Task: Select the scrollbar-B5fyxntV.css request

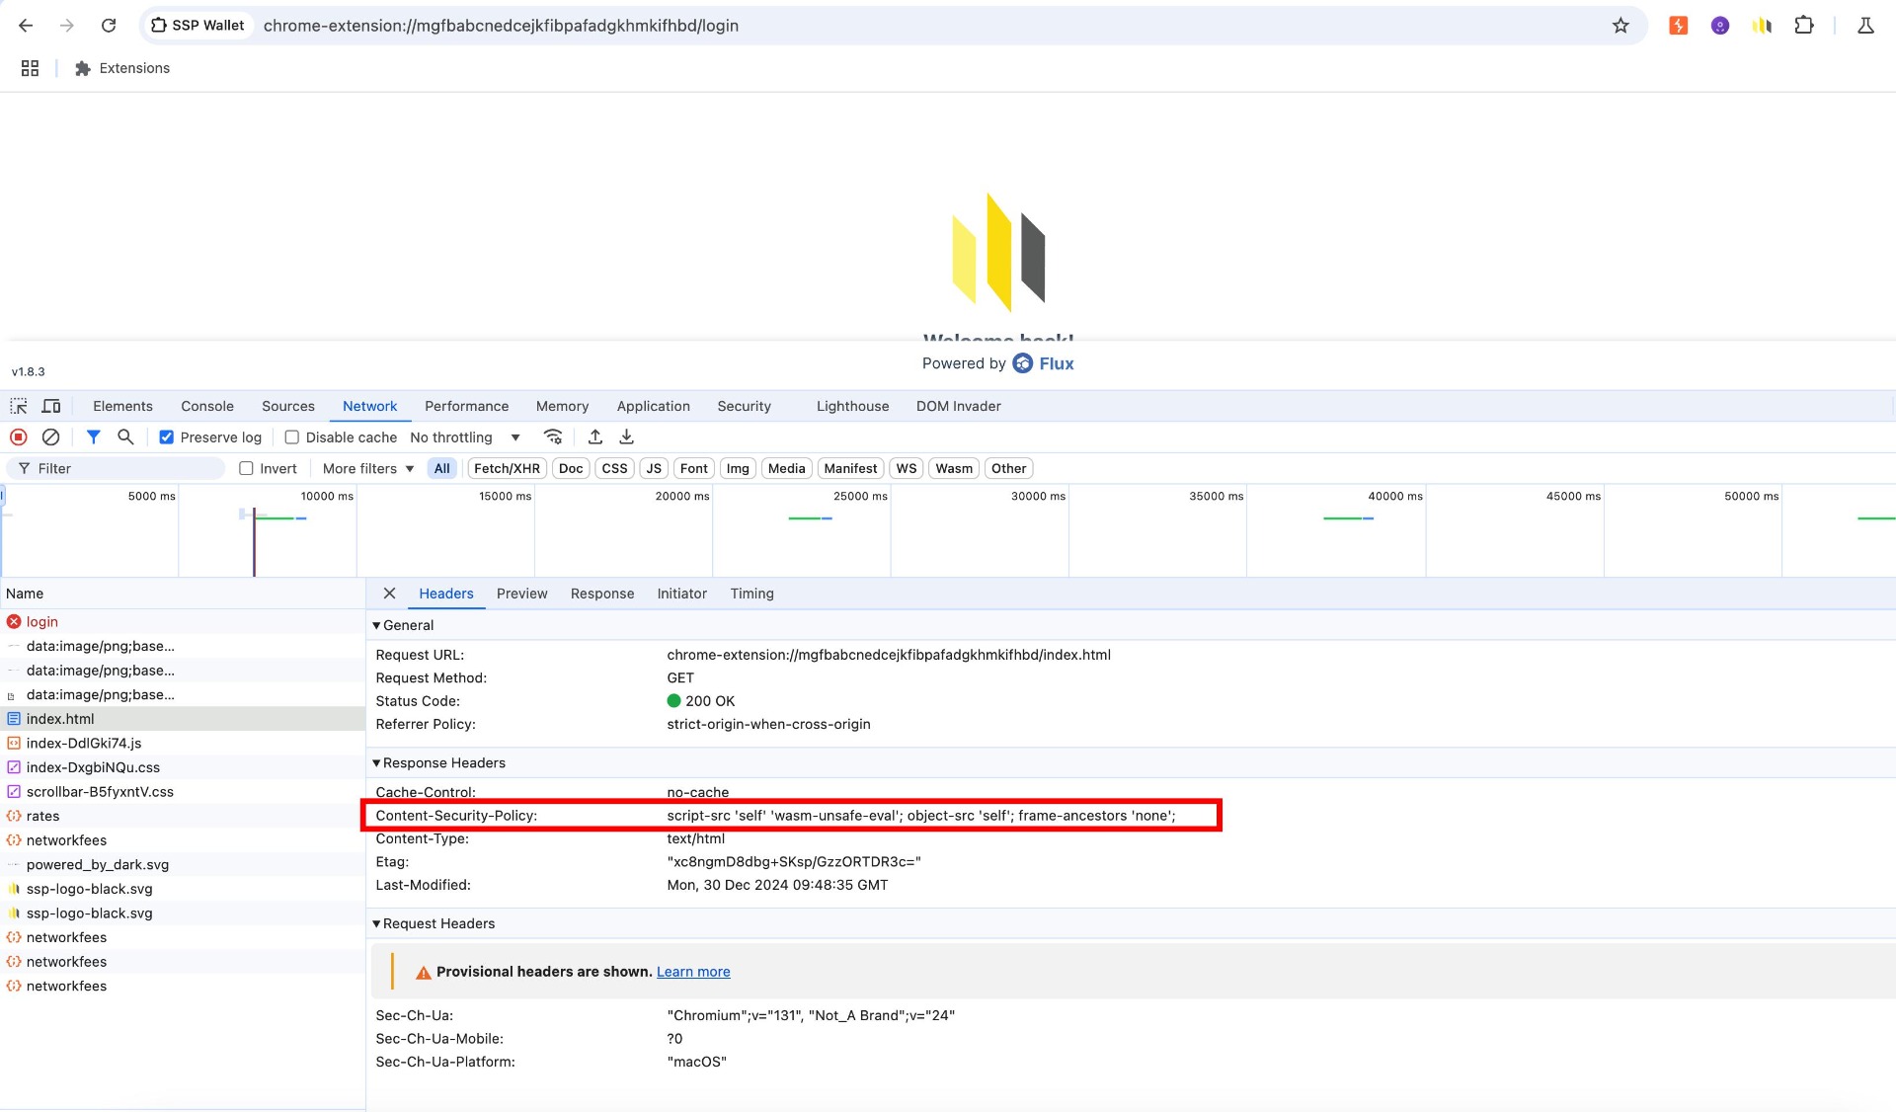Action: [x=183, y=792]
